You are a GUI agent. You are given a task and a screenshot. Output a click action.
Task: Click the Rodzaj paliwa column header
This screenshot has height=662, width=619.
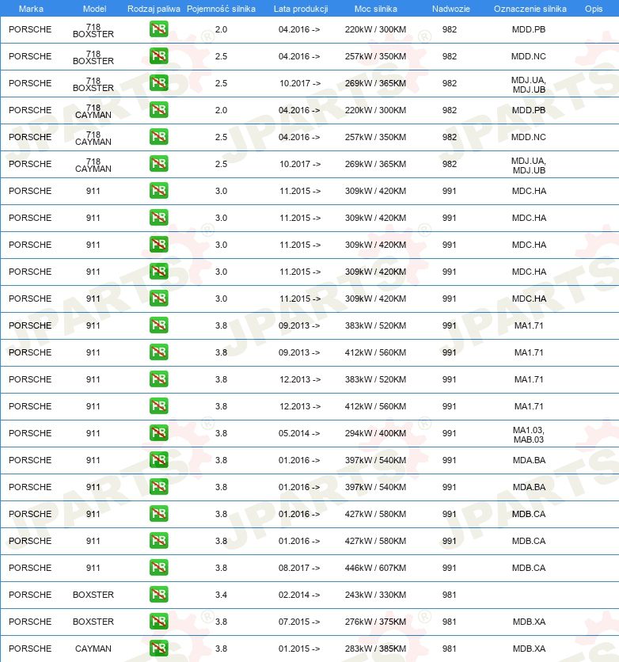tap(154, 9)
